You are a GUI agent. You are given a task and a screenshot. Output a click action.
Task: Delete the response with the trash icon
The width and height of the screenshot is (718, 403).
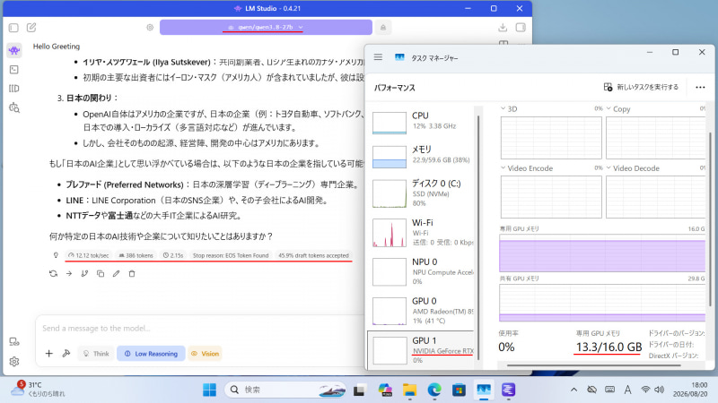(132, 274)
